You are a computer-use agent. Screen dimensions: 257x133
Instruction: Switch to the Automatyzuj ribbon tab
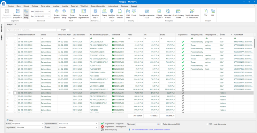click(x=113, y=6)
